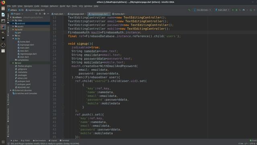This screenshot has width=257, height=145.
Task: Hide the Project panel with the minimize icon
Action: click(x=48, y=14)
